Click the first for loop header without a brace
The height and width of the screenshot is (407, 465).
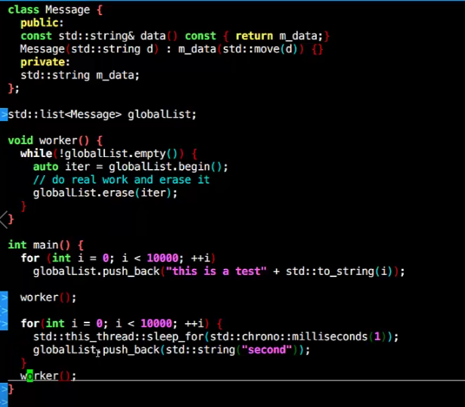coord(118,258)
